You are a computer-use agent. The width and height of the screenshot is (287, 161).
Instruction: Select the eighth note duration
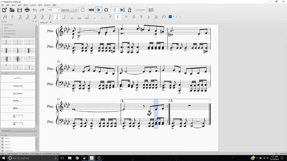click(50, 17)
